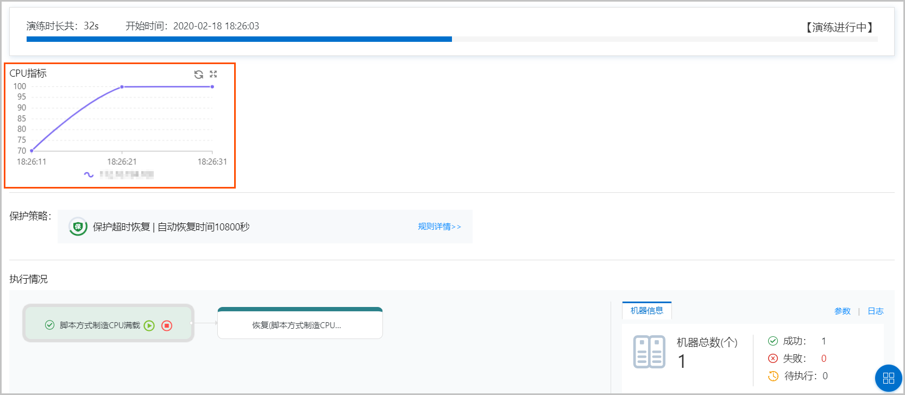
Task: Expand CPU指标 chart to fullscreen
Action: click(x=213, y=74)
